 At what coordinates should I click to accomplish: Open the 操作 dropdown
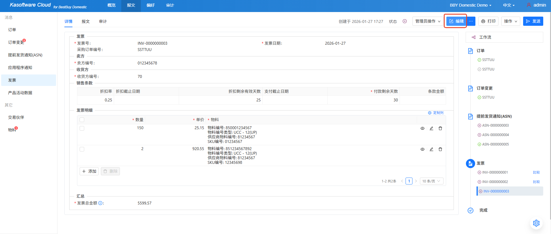click(x=511, y=21)
